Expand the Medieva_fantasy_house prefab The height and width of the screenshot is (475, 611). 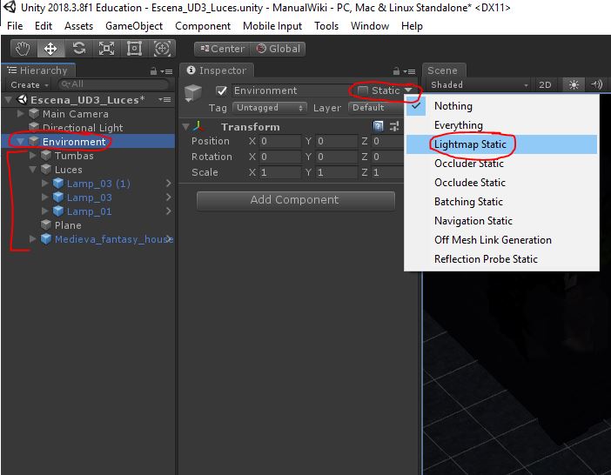[33, 238]
